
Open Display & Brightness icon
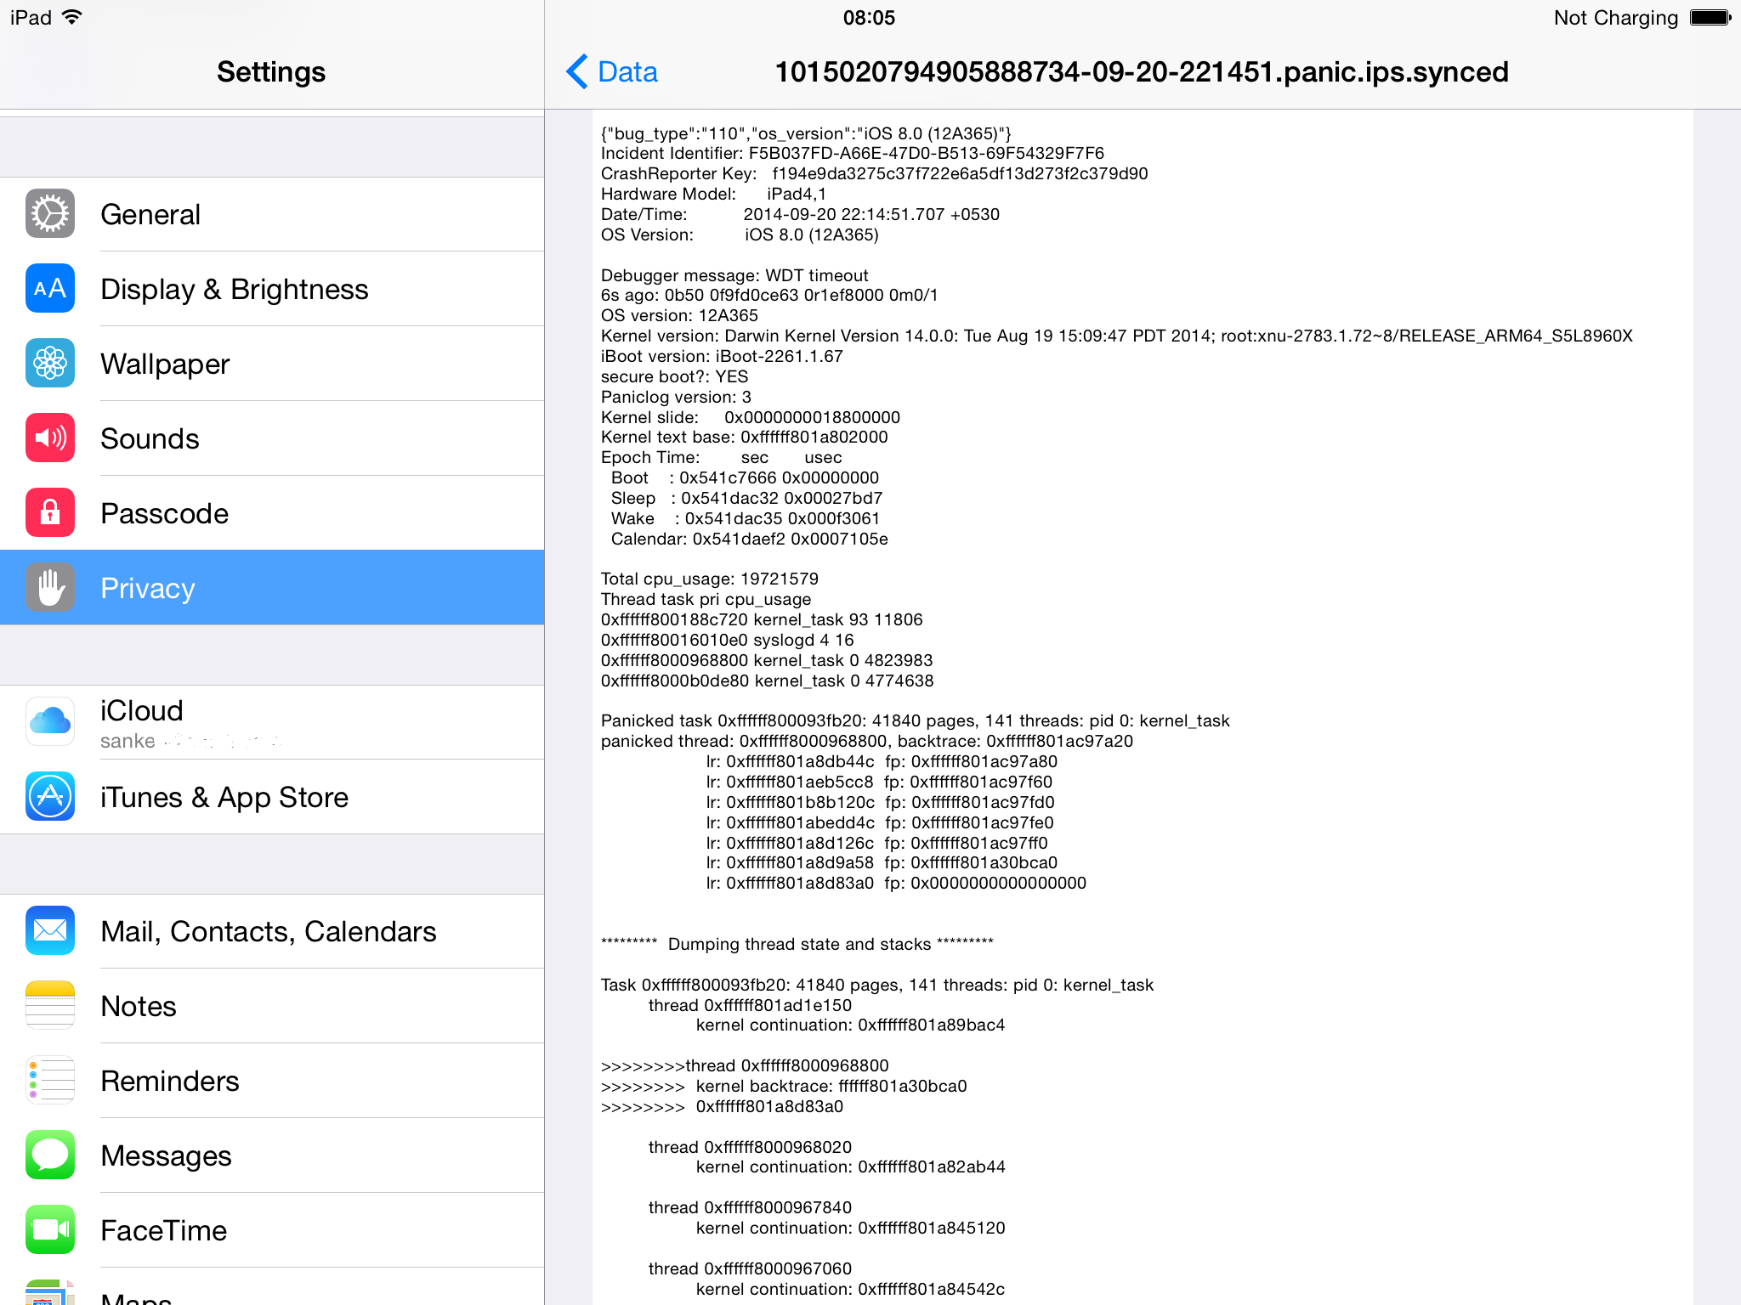point(50,289)
